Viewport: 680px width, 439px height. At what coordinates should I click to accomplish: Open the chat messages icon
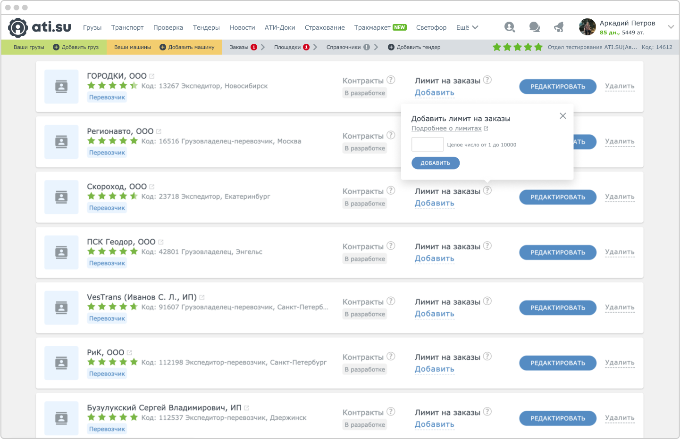[x=534, y=27]
